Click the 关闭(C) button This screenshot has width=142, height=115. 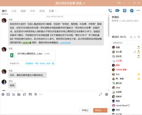85,110
